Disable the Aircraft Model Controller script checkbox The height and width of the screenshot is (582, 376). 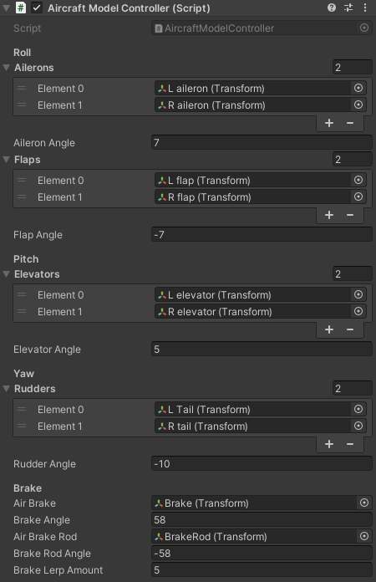[37, 8]
